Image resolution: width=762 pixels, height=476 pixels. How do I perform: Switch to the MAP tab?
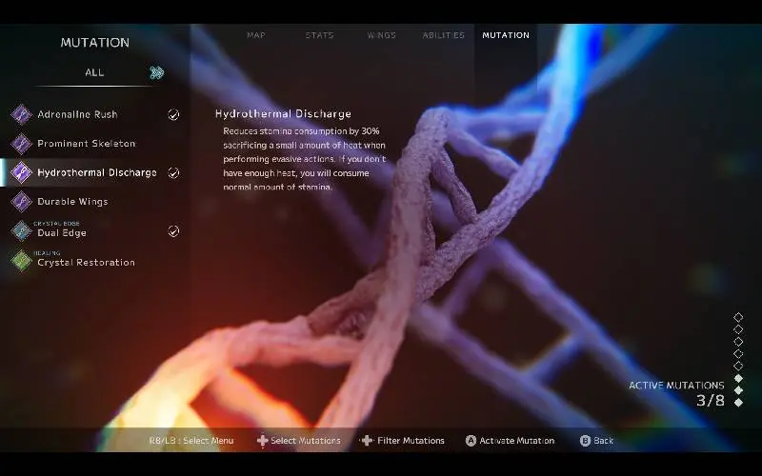coord(255,35)
